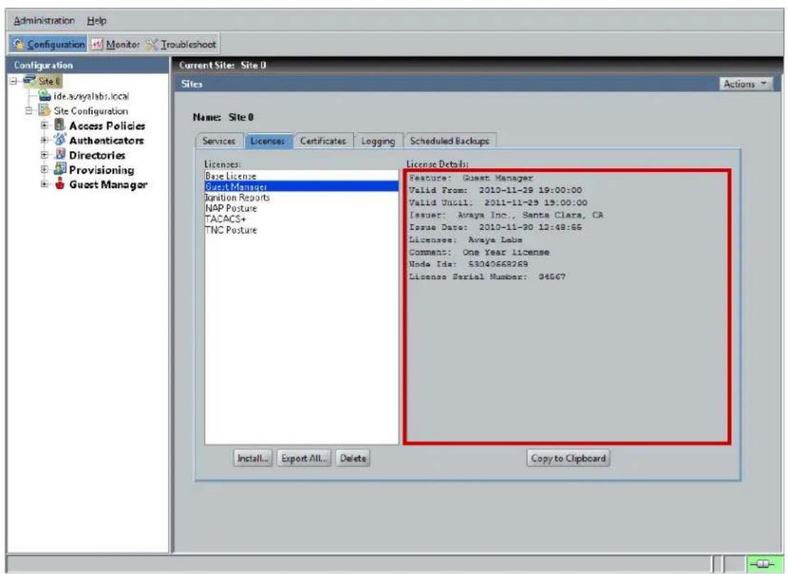Click the Authenticators icon
This screenshot has width=788, height=574.
60,139
